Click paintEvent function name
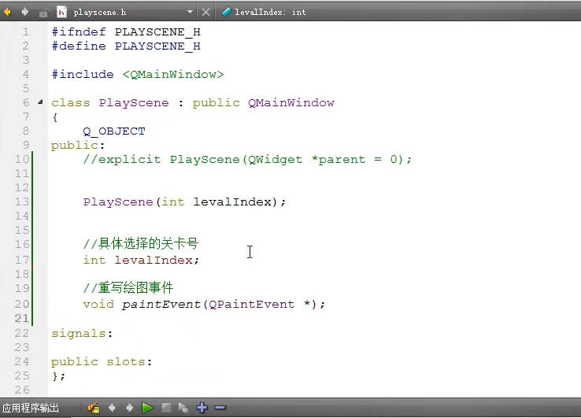Viewport: 581px width, 418px height. (161, 304)
